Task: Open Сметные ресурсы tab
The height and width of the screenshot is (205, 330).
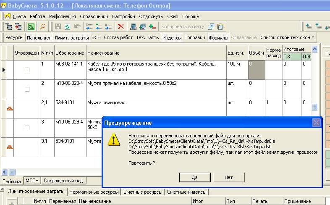Action: pyautogui.click(x=143, y=192)
